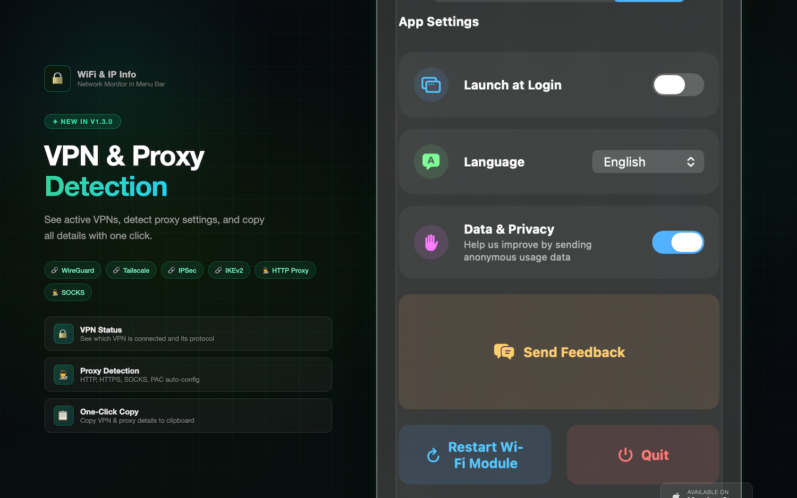Click the VPN & Proxy Detection headline
The image size is (797, 498).
[x=124, y=171]
